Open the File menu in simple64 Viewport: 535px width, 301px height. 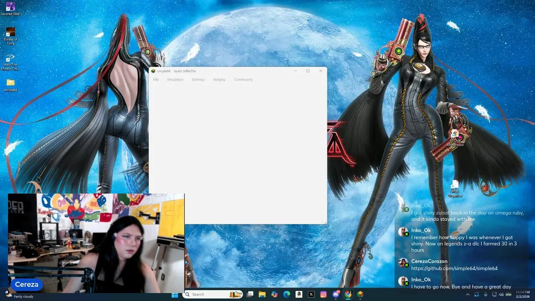click(156, 79)
